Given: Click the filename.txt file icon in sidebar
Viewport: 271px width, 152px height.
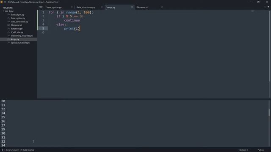Looking at the screenshot, I should click(8, 25).
